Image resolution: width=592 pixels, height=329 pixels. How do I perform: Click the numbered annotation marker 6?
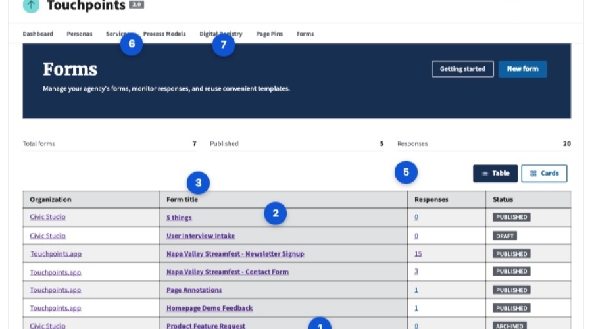point(132,45)
